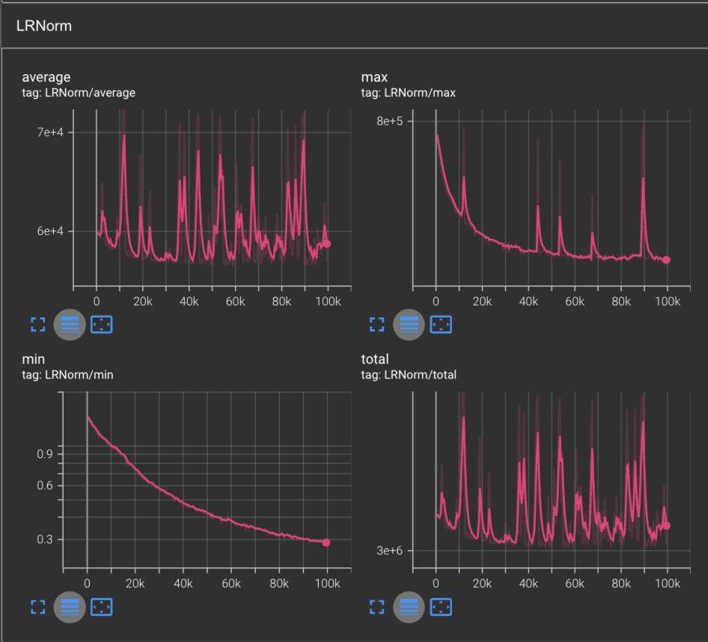Screen dimensions: 708x642
Task: Select the 'tag: LRNorm/average' label
Action: pos(79,93)
